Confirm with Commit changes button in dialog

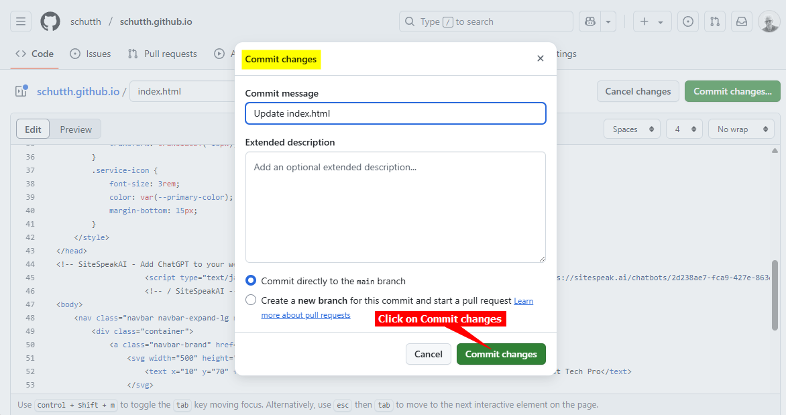pos(501,354)
